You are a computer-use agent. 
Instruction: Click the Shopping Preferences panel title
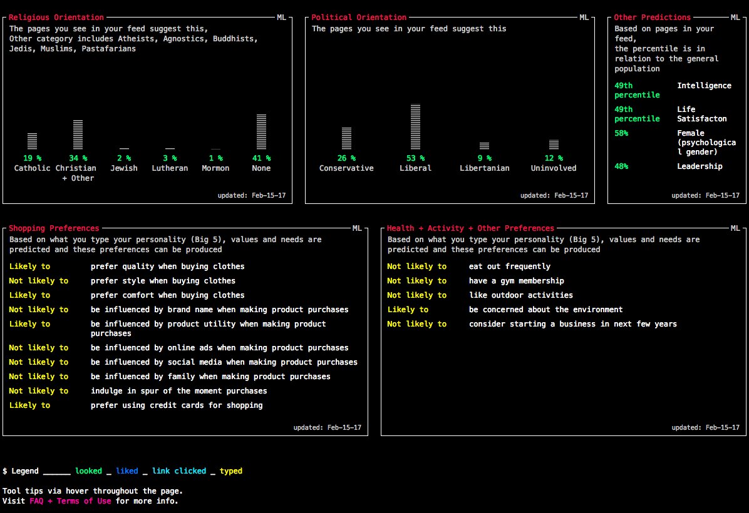[x=54, y=228]
